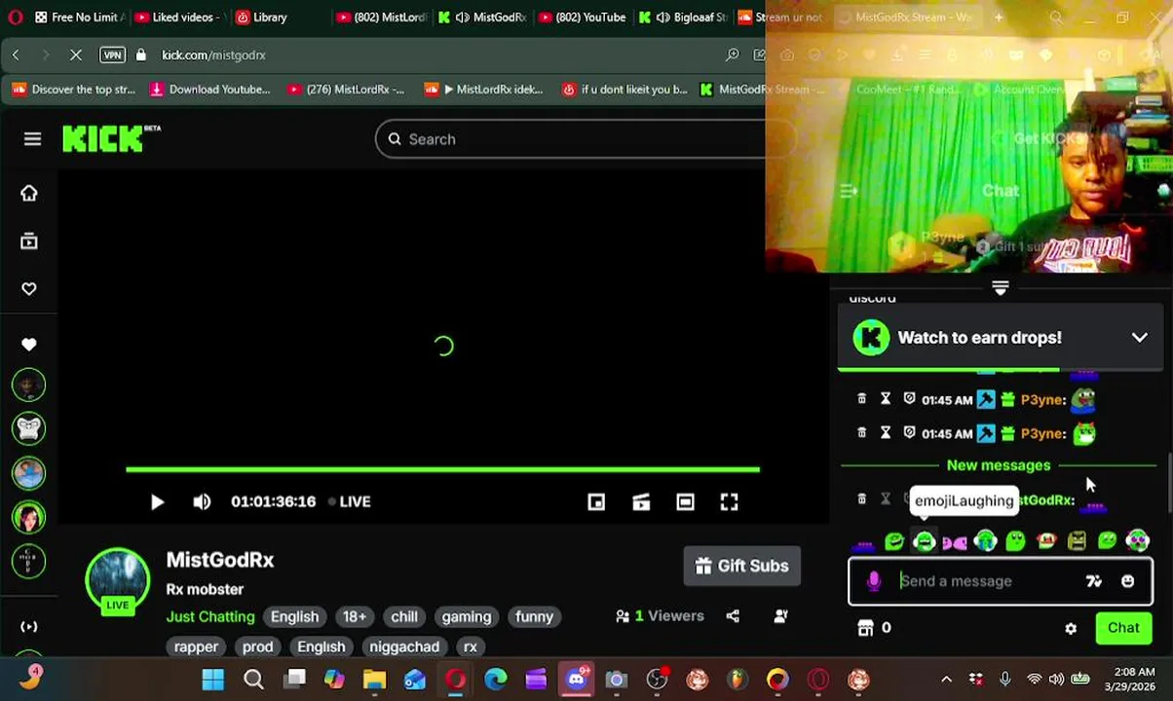This screenshot has height=701, width=1173.
Task: Go back in the browser
Action: (16, 55)
